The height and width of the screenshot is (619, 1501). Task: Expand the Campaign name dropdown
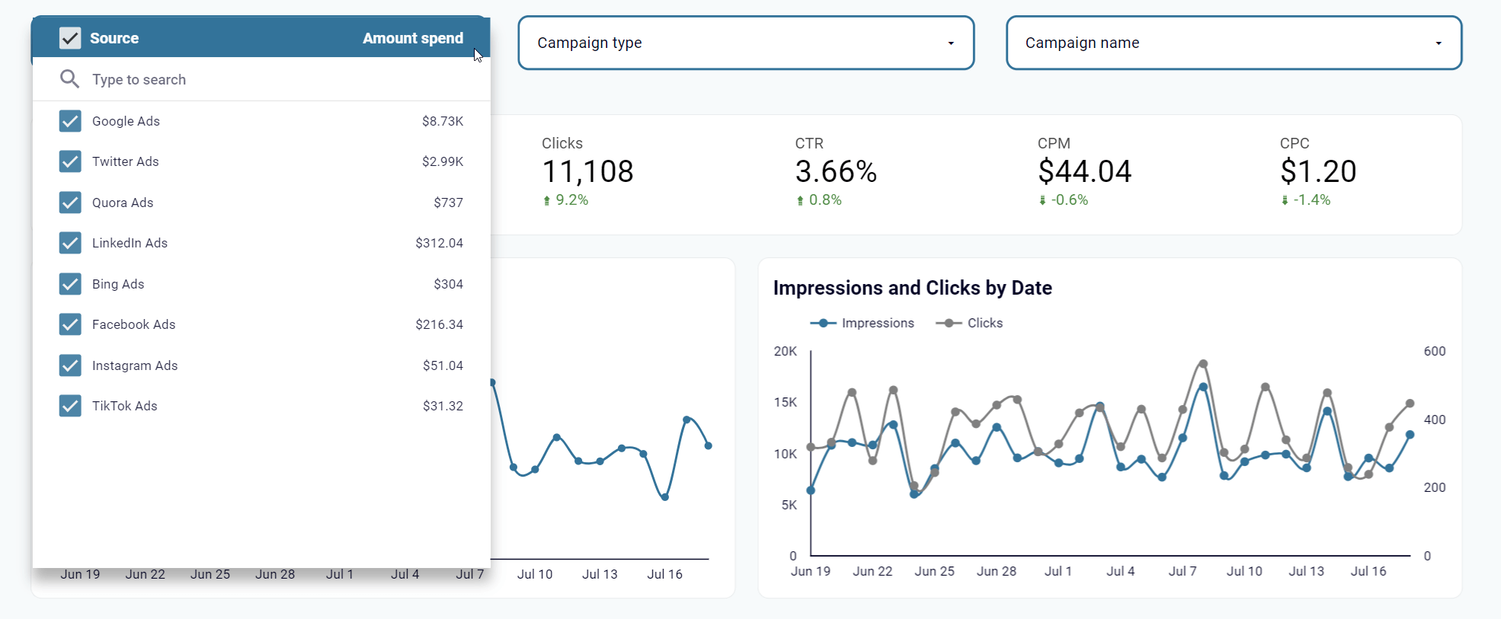(1233, 43)
